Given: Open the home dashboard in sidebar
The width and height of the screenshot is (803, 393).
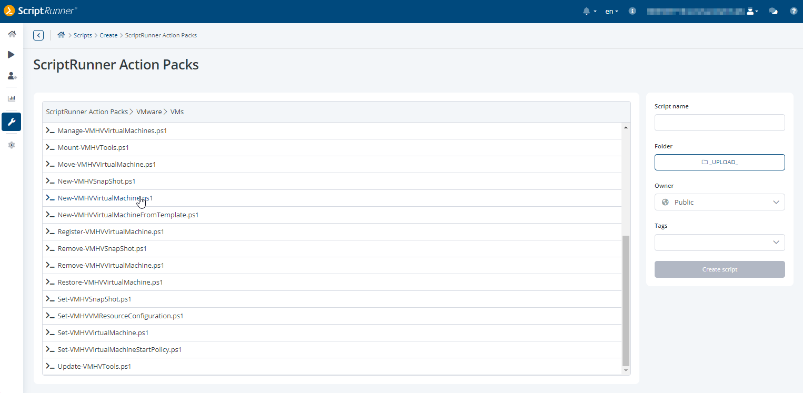Looking at the screenshot, I should click(12, 34).
